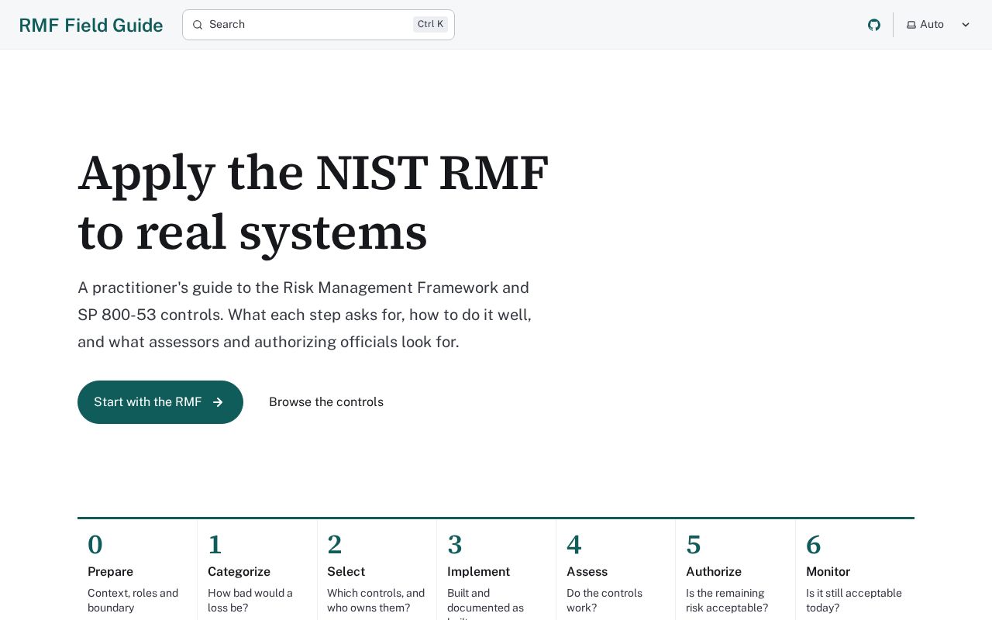The width and height of the screenshot is (992, 620).
Task: Click 'Is it still acceptable today?'
Action: point(854,601)
